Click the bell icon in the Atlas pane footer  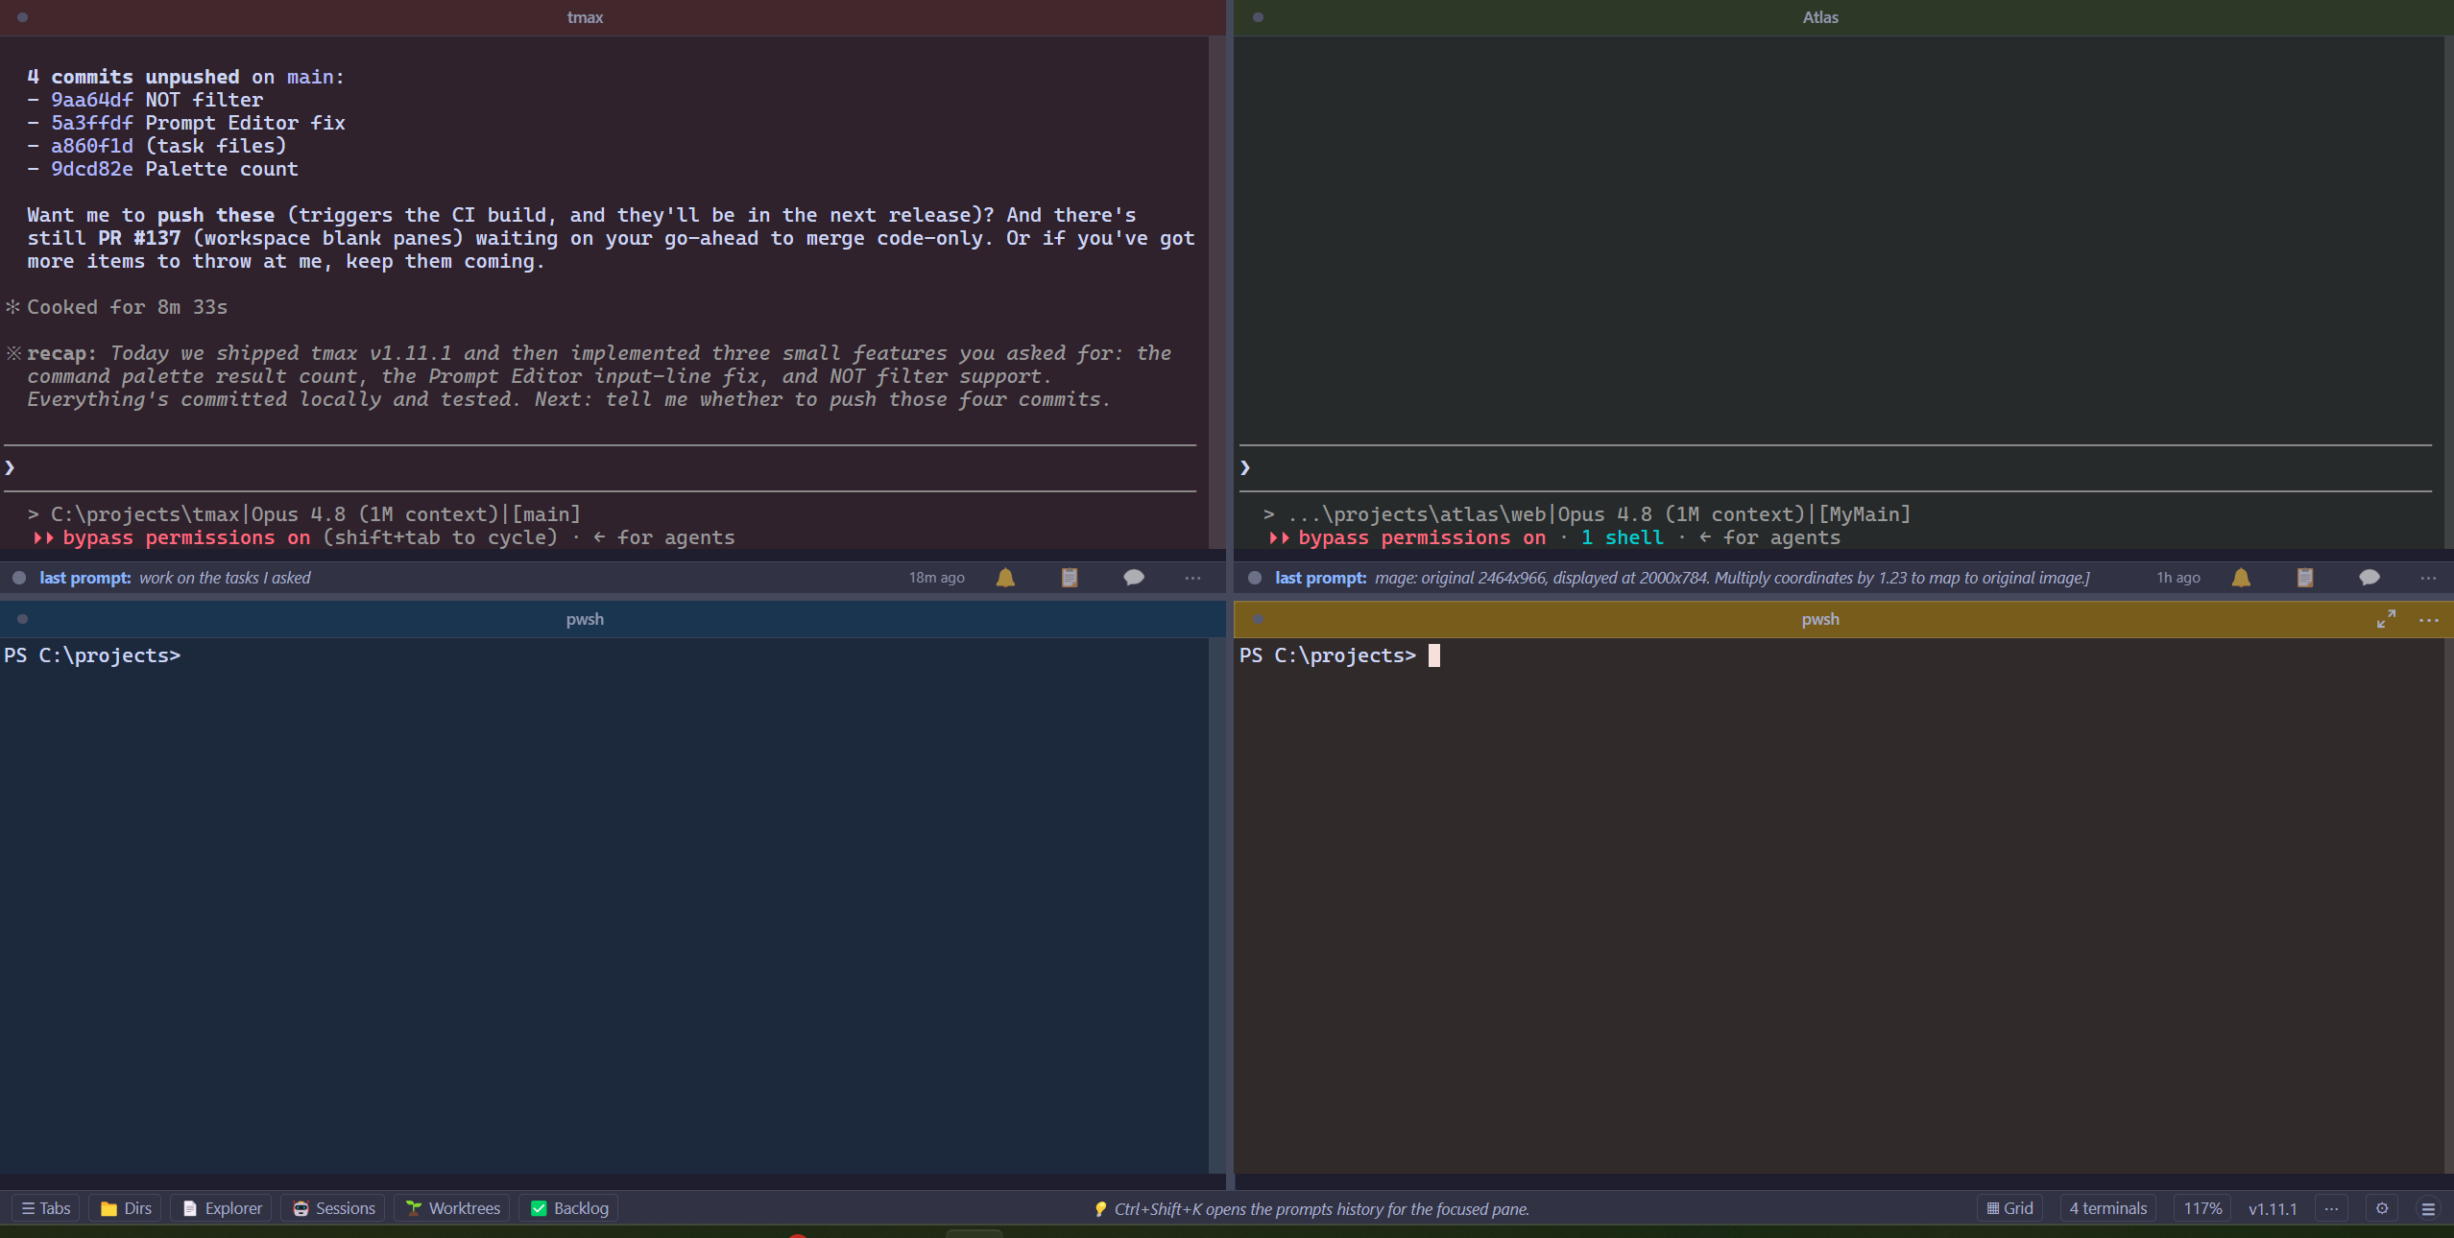tap(2241, 578)
